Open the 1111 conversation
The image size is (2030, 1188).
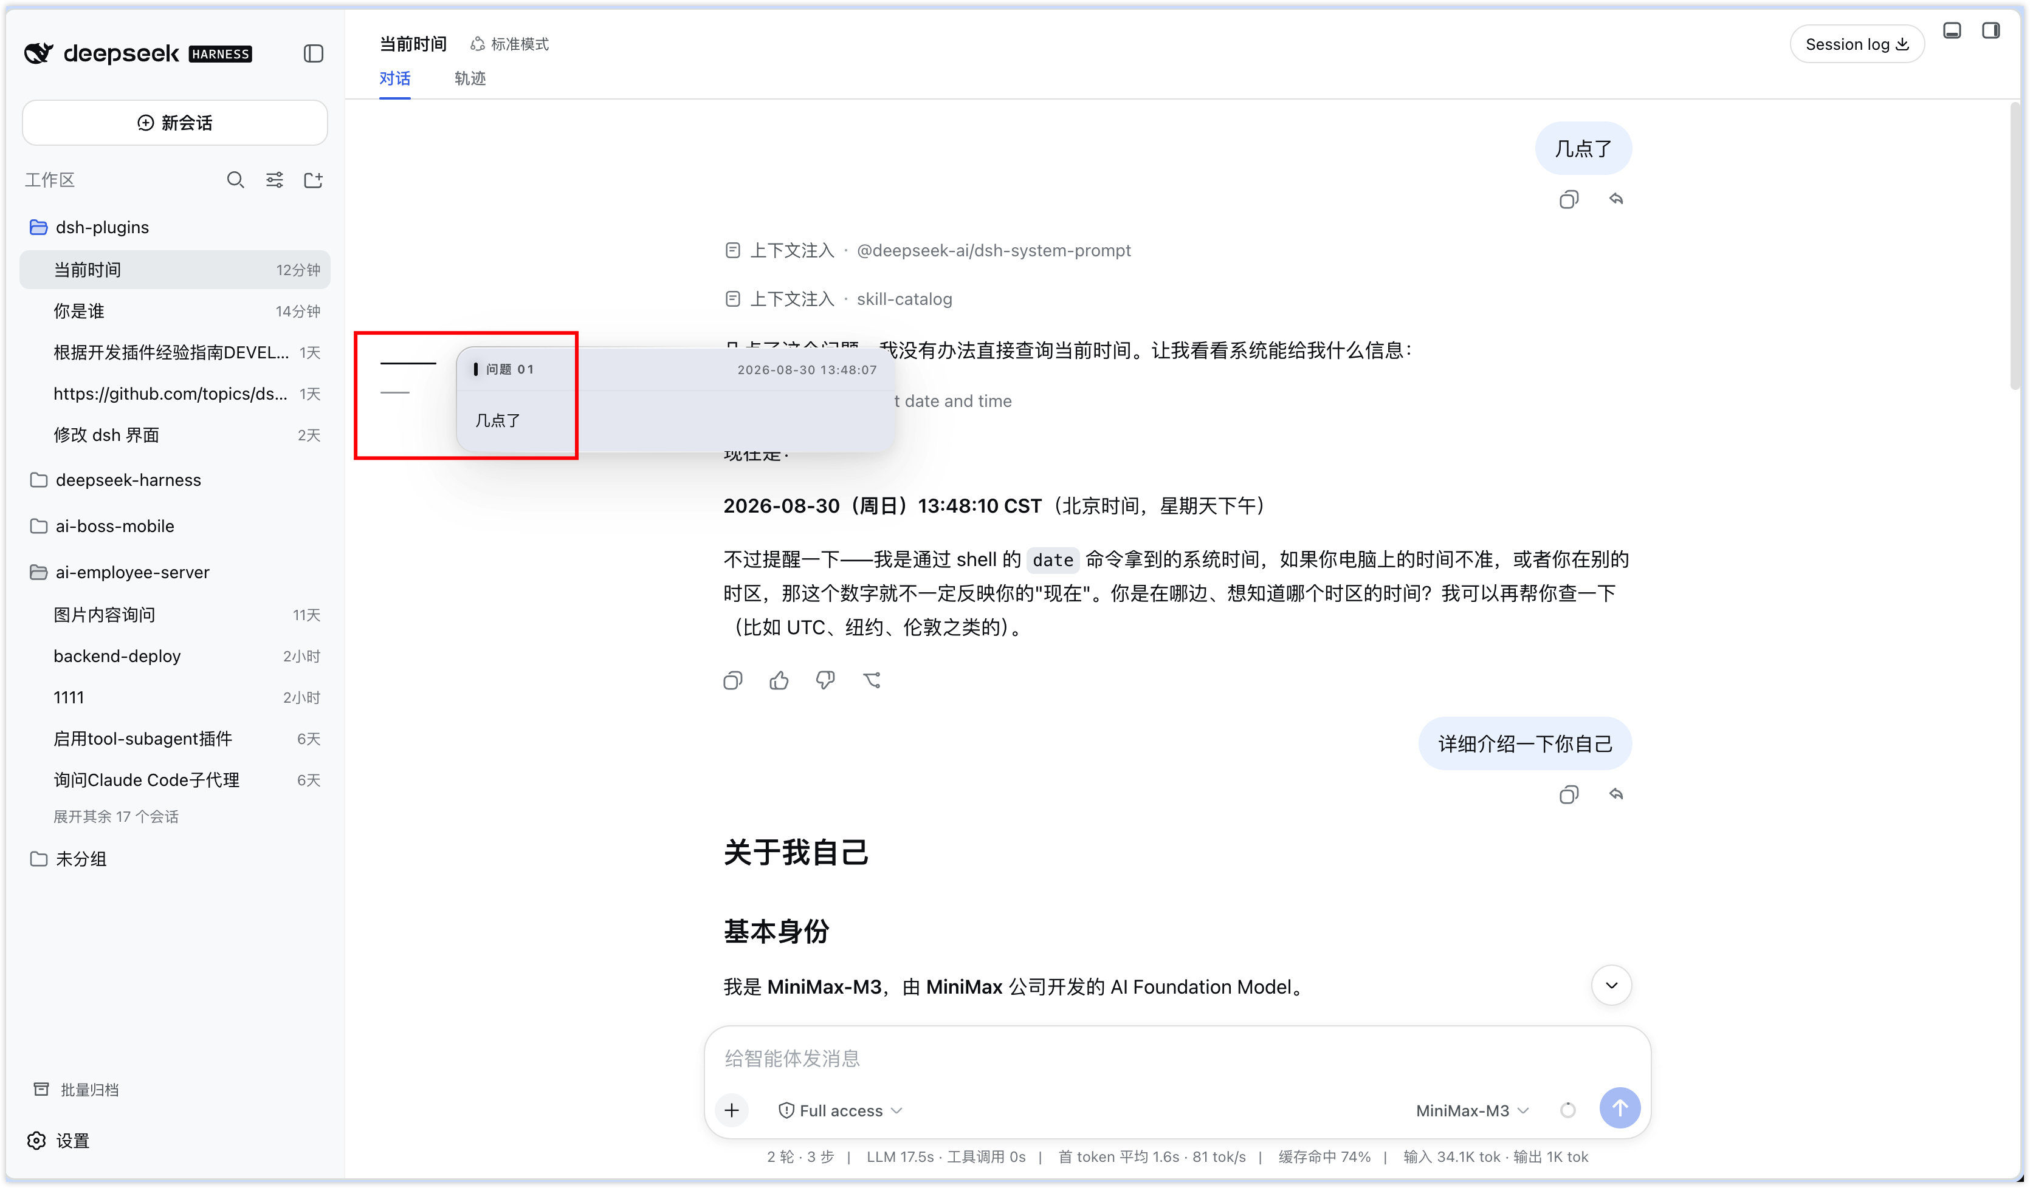point(175,698)
